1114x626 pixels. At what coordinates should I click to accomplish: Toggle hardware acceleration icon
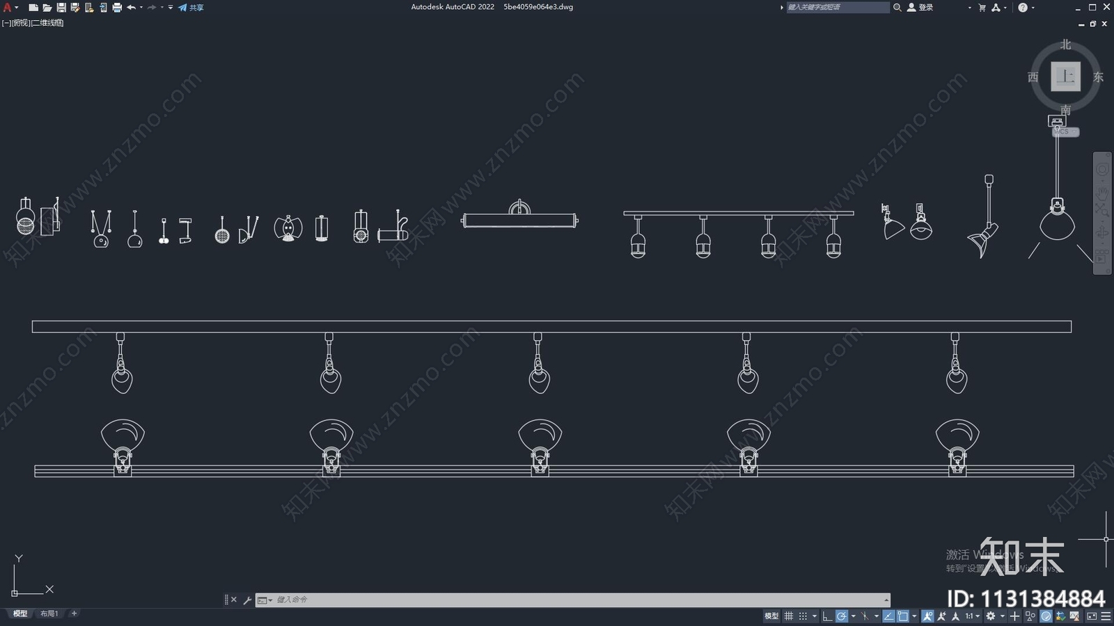point(1046,616)
